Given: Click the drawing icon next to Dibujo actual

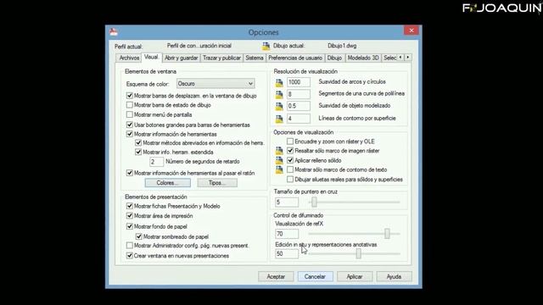Looking at the screenshot, I should click(x=266, y=46).
